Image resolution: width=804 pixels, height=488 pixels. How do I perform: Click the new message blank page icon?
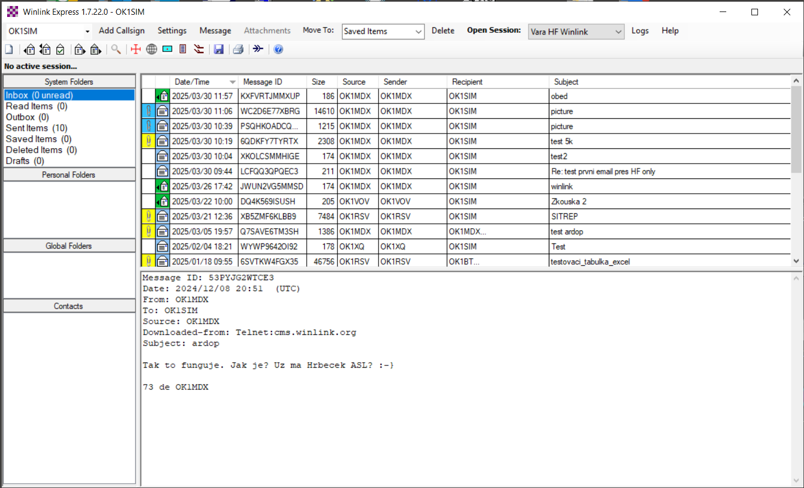pyautogui.click(x=9, y=49)
